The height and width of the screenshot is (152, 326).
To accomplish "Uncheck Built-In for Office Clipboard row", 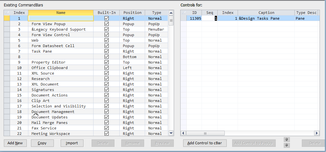I will tap(106, 68).
